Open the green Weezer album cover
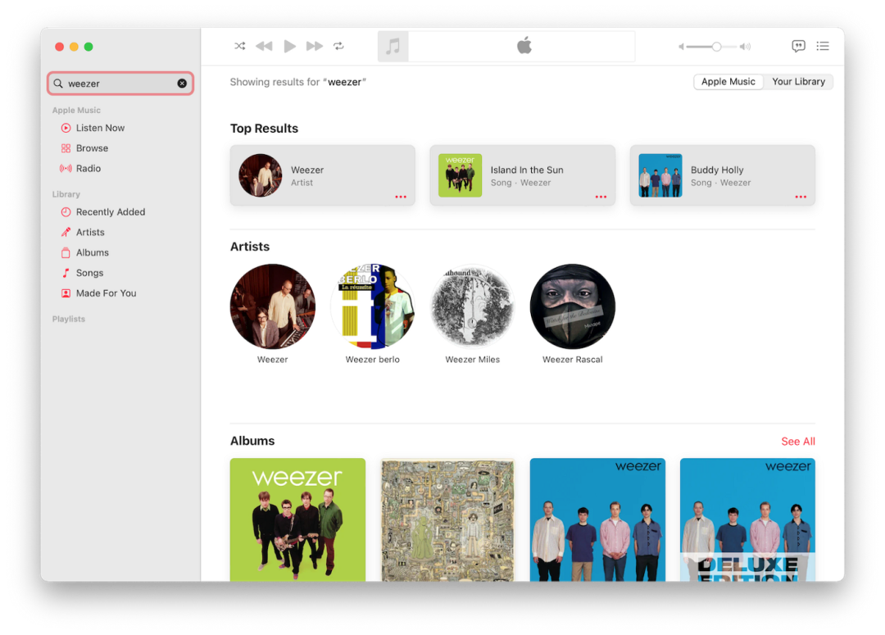The image size is (885, 635). point(297,519)
